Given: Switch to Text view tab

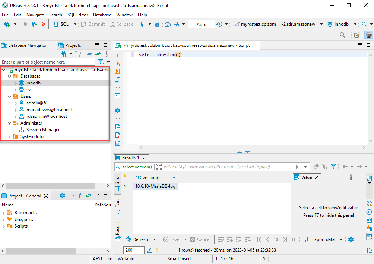Looking at the screenshot, I should [118, 206].
